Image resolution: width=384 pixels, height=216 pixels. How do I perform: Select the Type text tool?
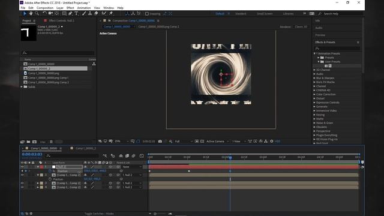point(76,13)
